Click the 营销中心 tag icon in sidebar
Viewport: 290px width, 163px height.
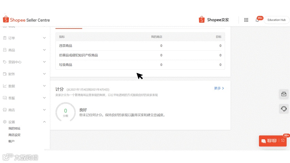coord(5,62)
